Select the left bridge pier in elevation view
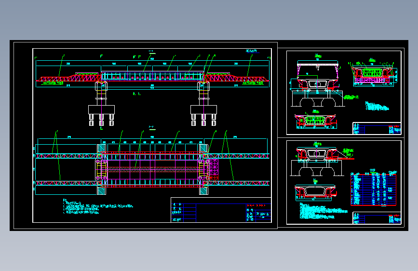The width and height of the screenshot is (418, 271). pos(101,104)
